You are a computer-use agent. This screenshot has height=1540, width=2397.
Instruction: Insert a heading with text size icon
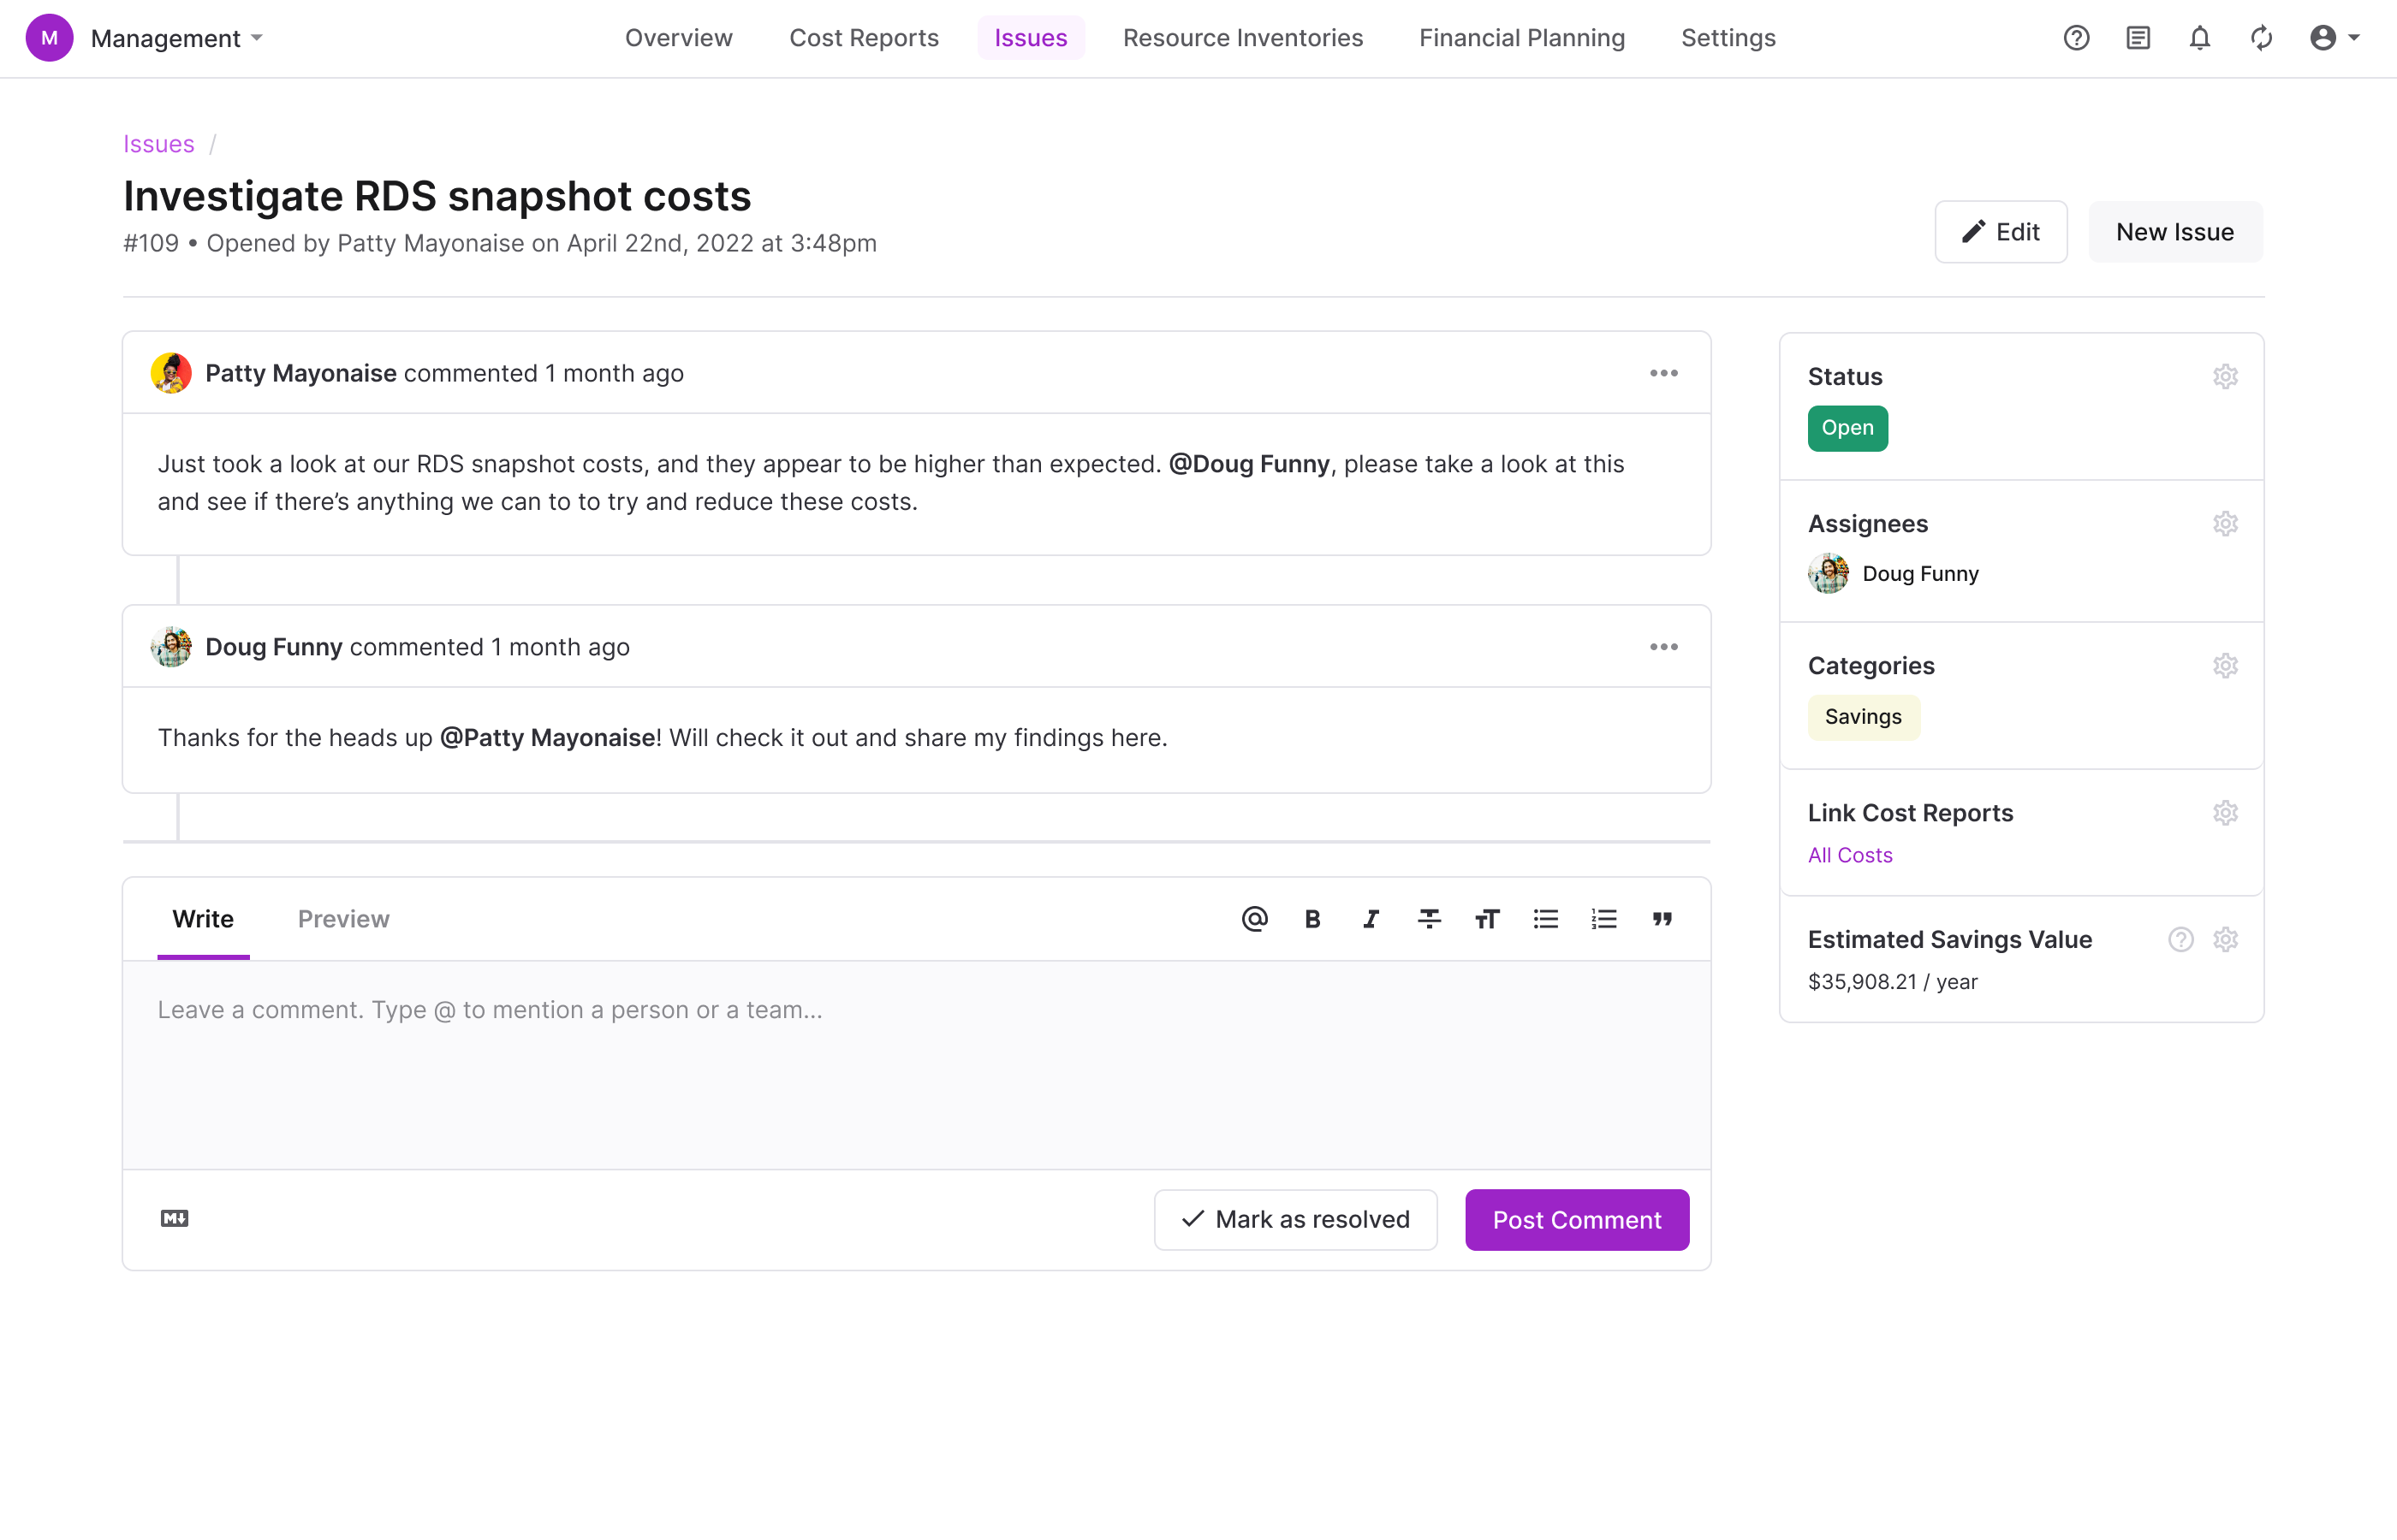click(1487, 919)
